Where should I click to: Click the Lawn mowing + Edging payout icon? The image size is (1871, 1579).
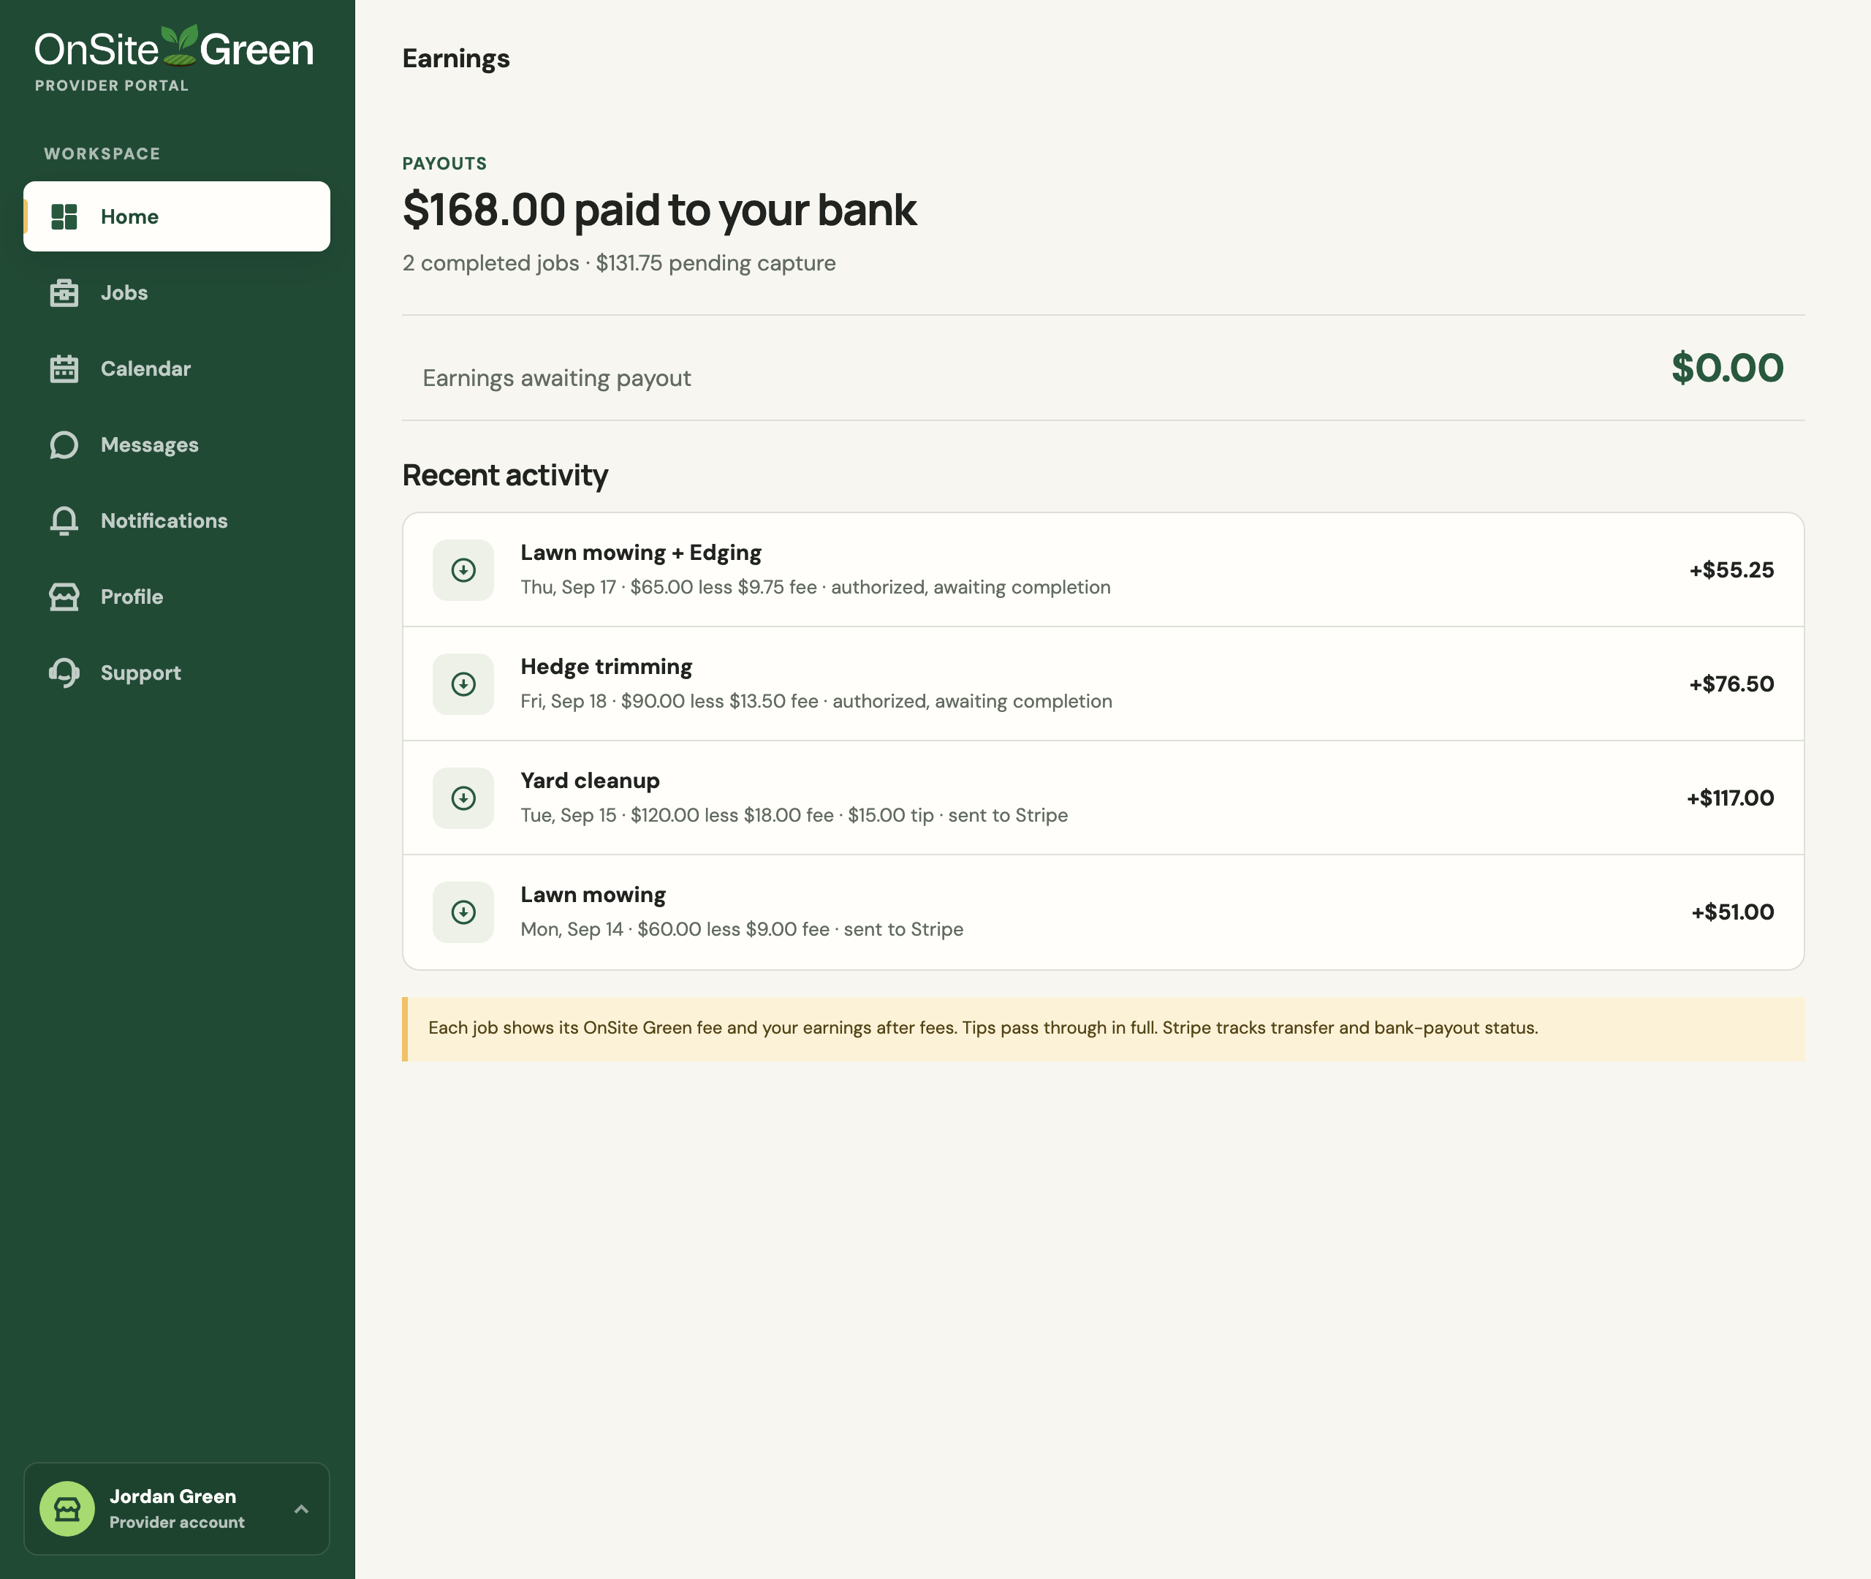tap(463, 570)
